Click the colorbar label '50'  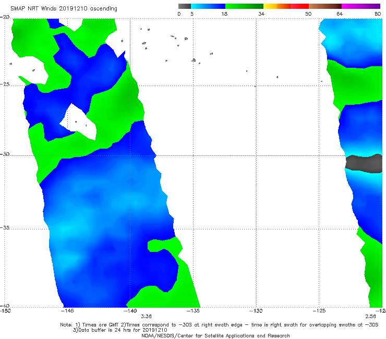pos(308,14)
